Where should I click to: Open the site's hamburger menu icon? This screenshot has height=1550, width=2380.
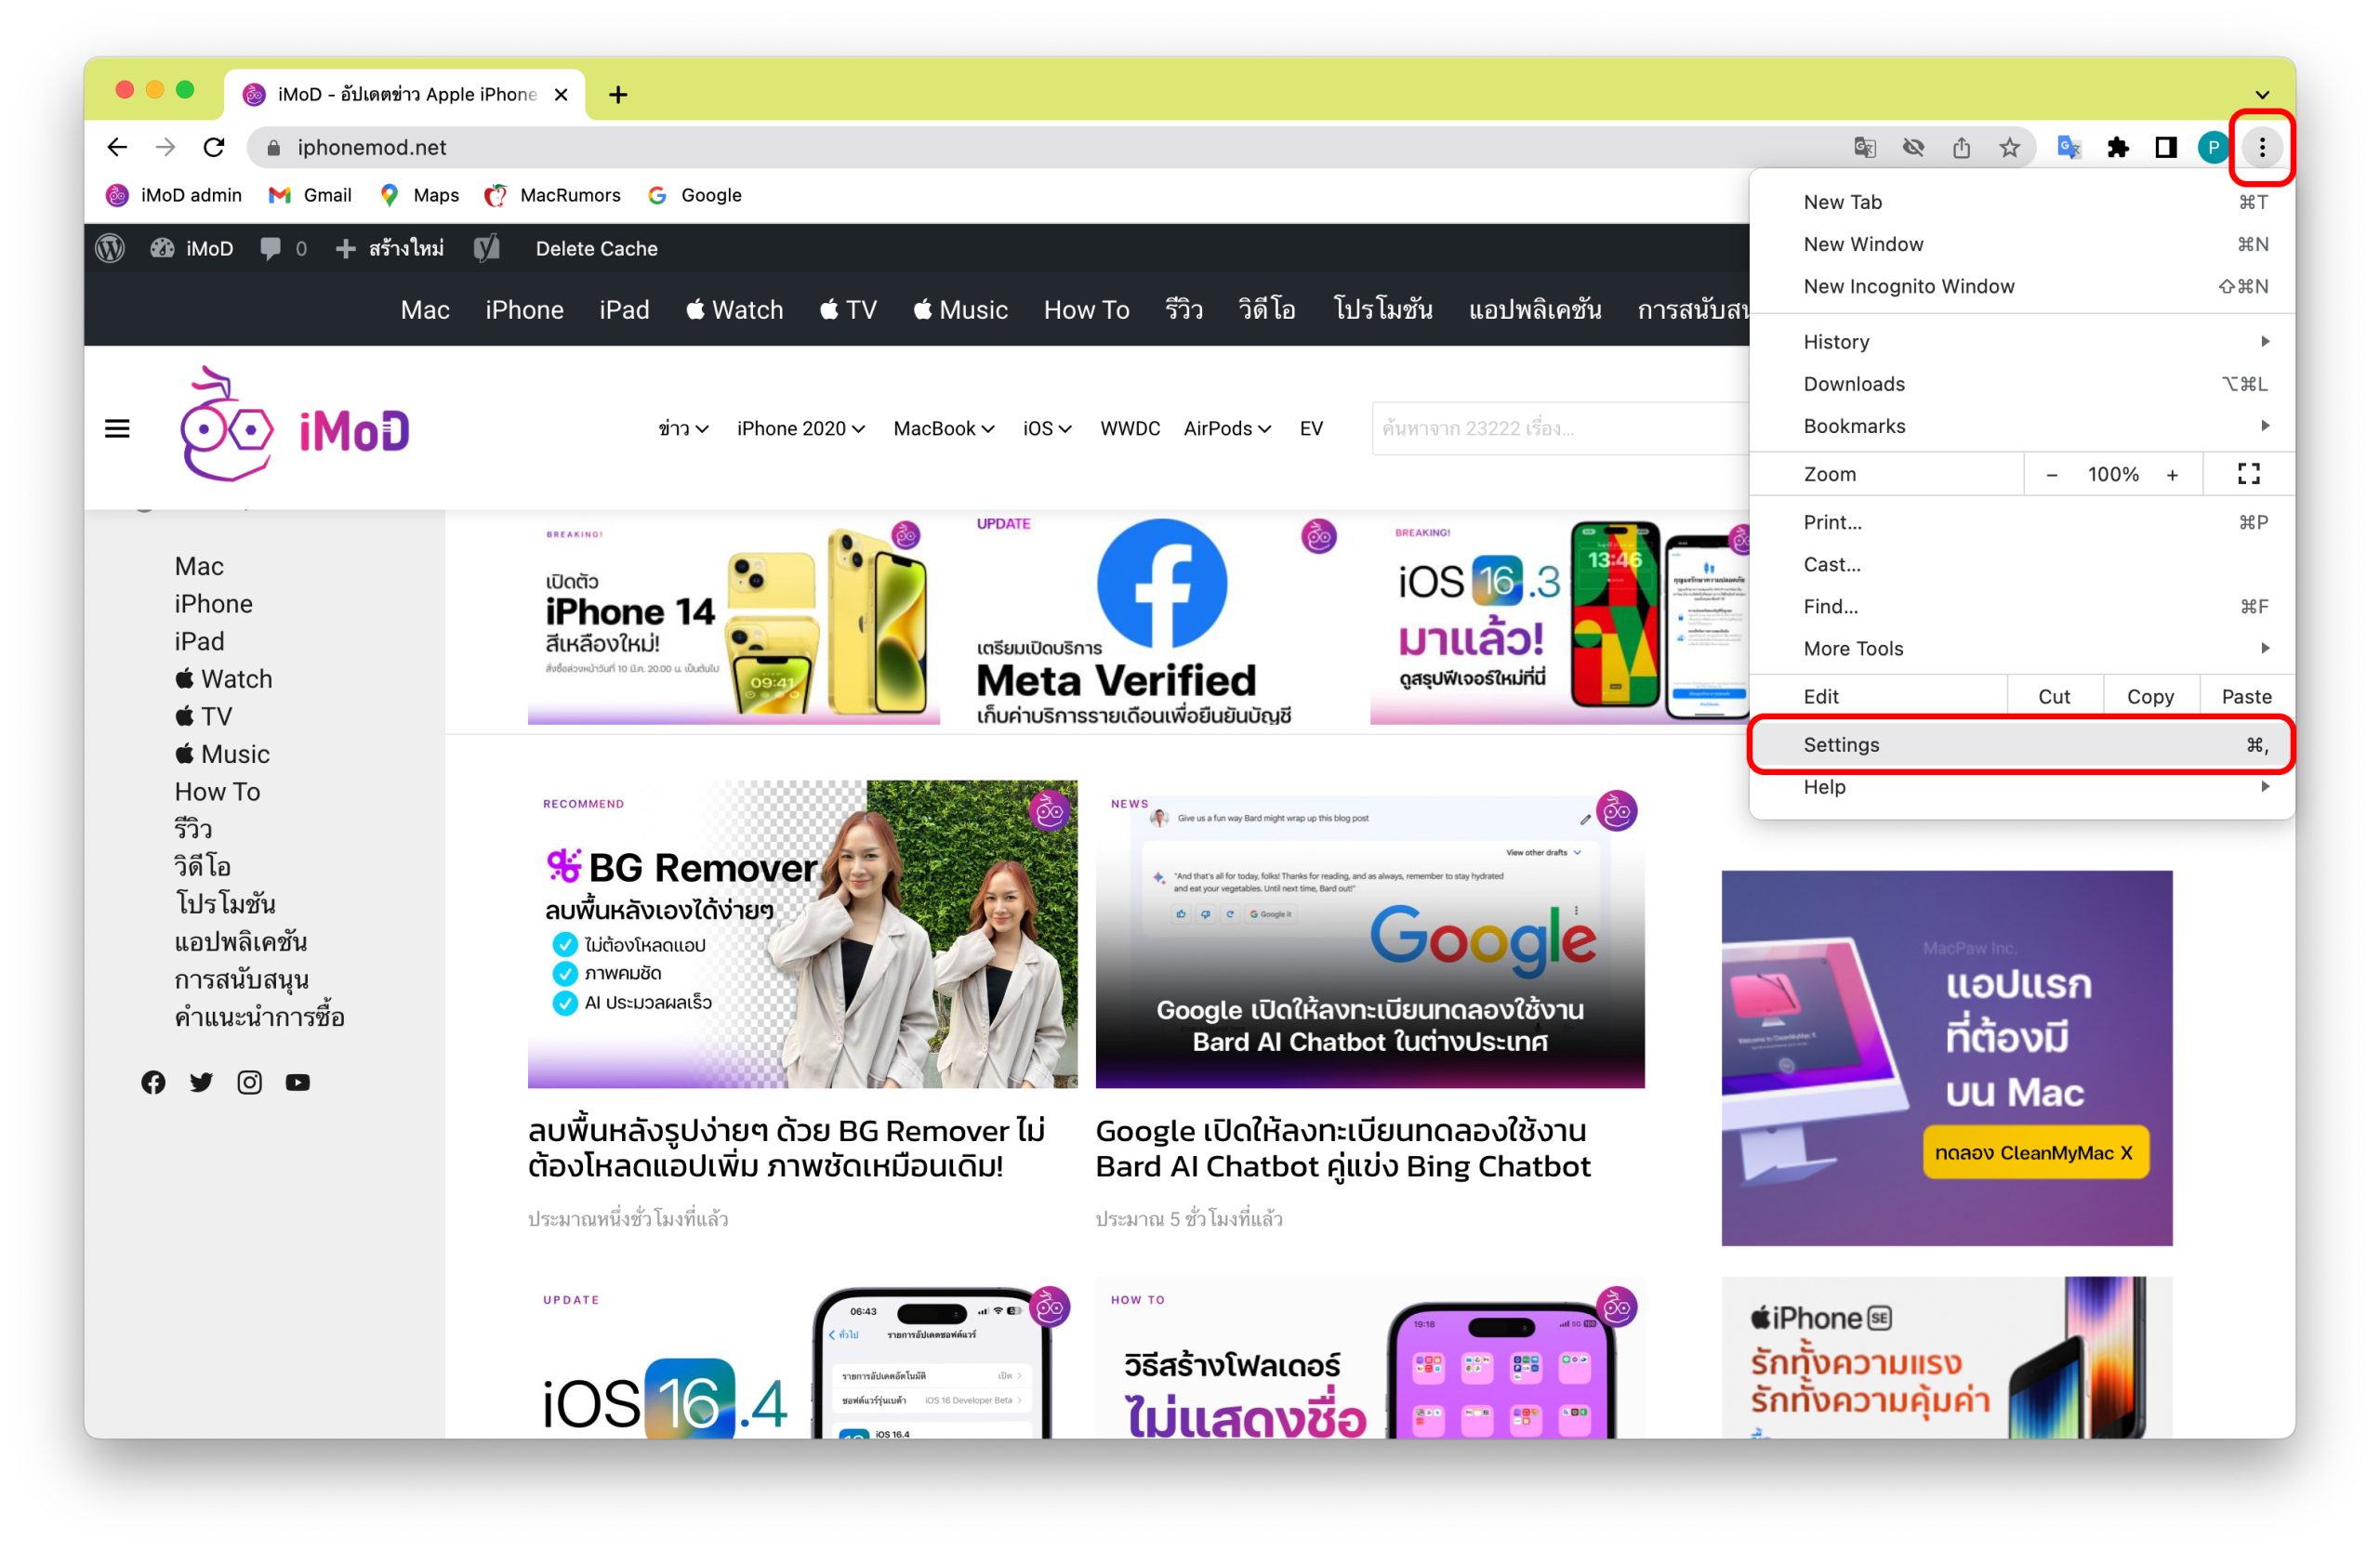[117, 428]
